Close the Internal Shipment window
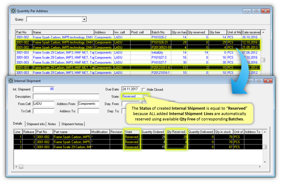The image size is (281, 183). (x=268, y=81)
